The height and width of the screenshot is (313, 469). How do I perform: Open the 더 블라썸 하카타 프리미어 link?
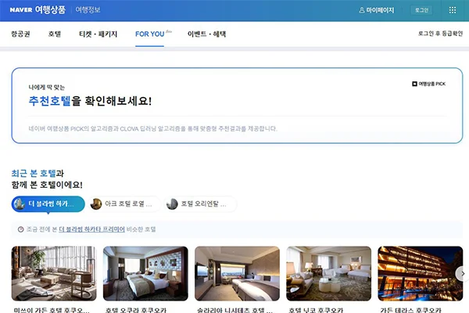pos(91,229)
